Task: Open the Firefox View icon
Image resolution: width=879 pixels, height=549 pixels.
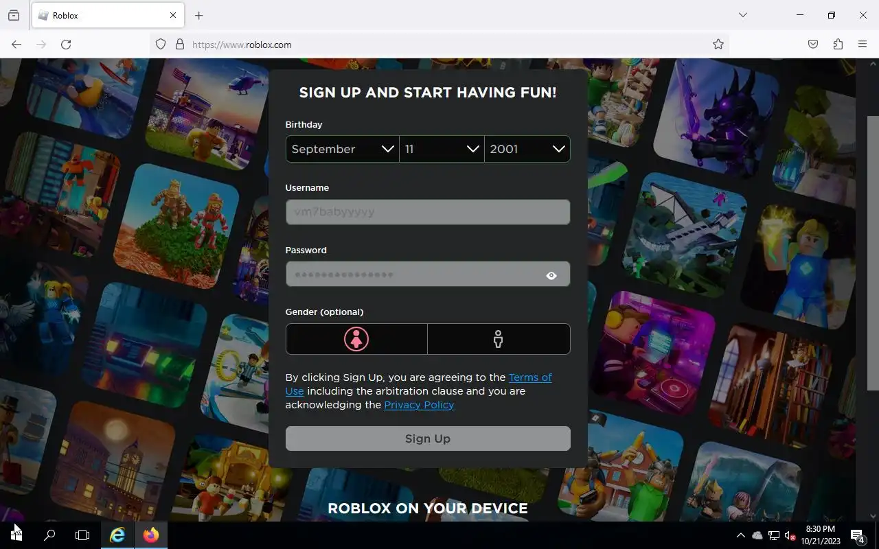Action: (x=14, y=15)
